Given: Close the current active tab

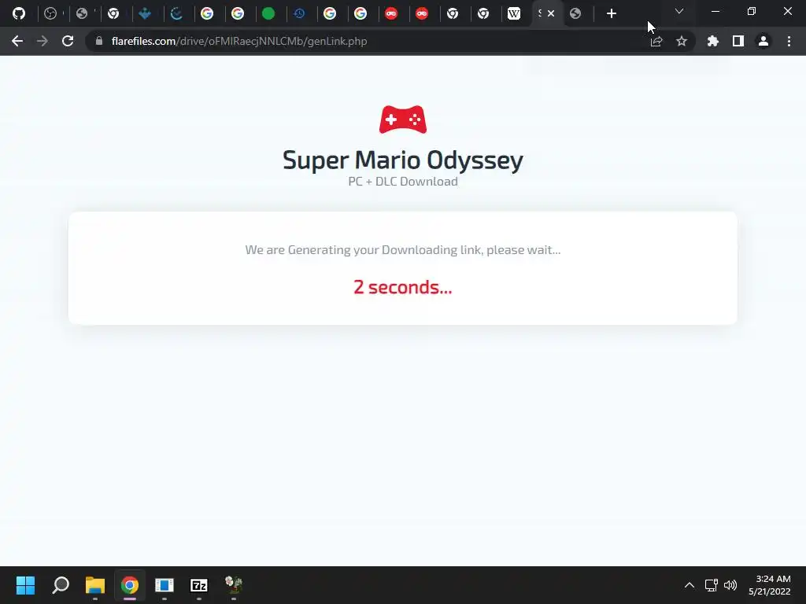Looking at the screenshot, I should pyautogui.click(x=551, y=13).
